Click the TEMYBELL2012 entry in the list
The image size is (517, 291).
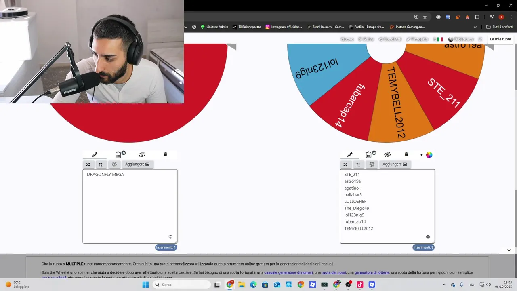[x=359, y=228]
